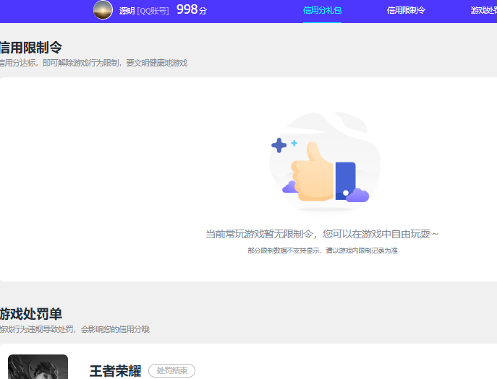The width and height of the screenshot is (497, 379).
Task: Click the 信用限制令 section heading
Action: point(30,48)
